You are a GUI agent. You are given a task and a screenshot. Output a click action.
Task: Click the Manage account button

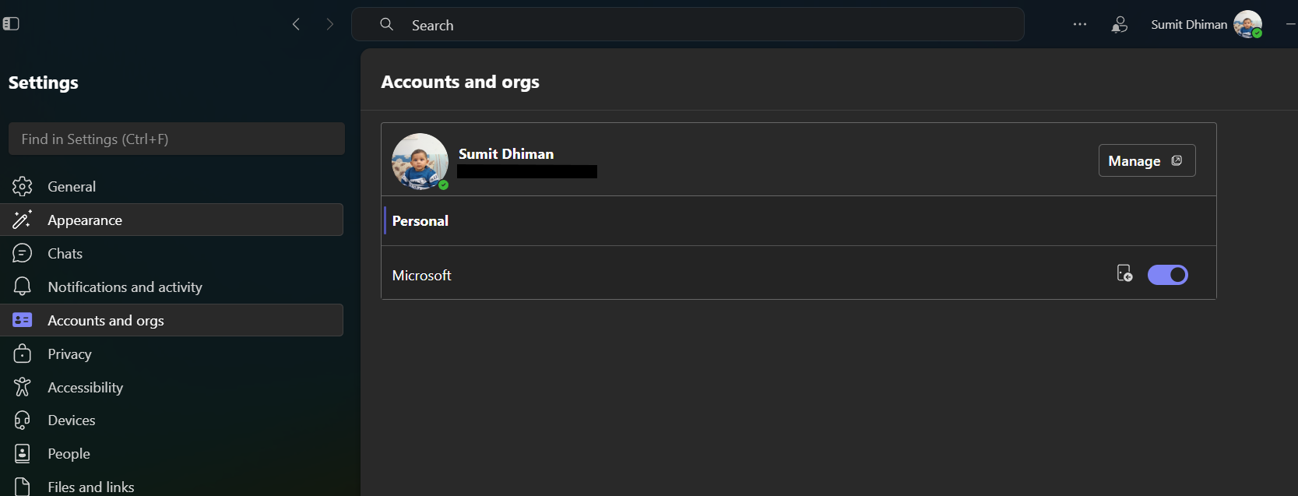tap(1146, 160)
